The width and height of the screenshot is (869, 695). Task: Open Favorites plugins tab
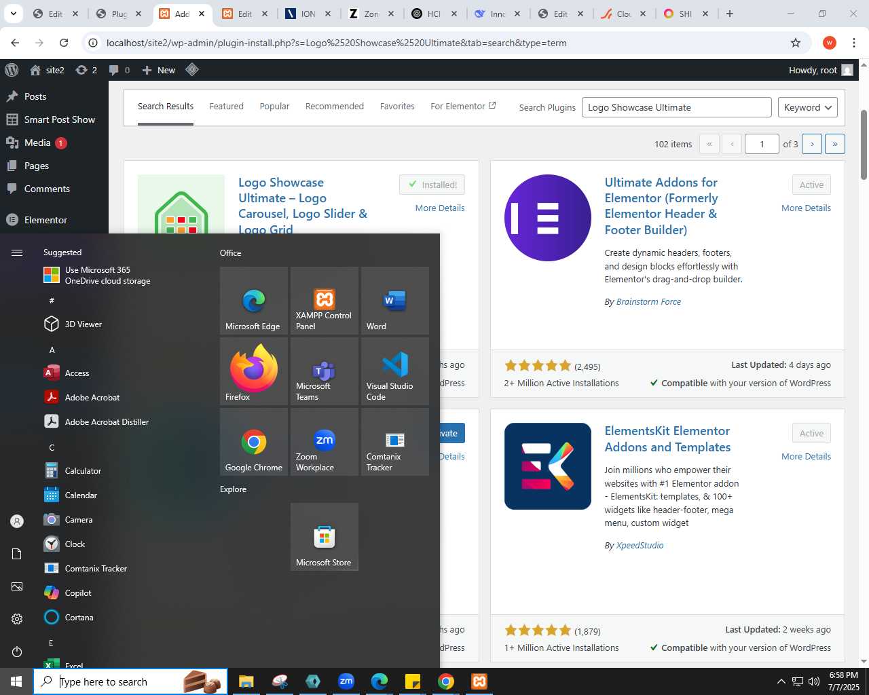[x=397, y=107]
